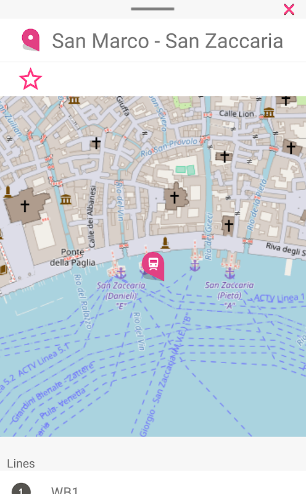Click the Rio San Provolo canal label
Image resolution: width=306 pixels, height=494 pixels.
(x=169, y=147)
